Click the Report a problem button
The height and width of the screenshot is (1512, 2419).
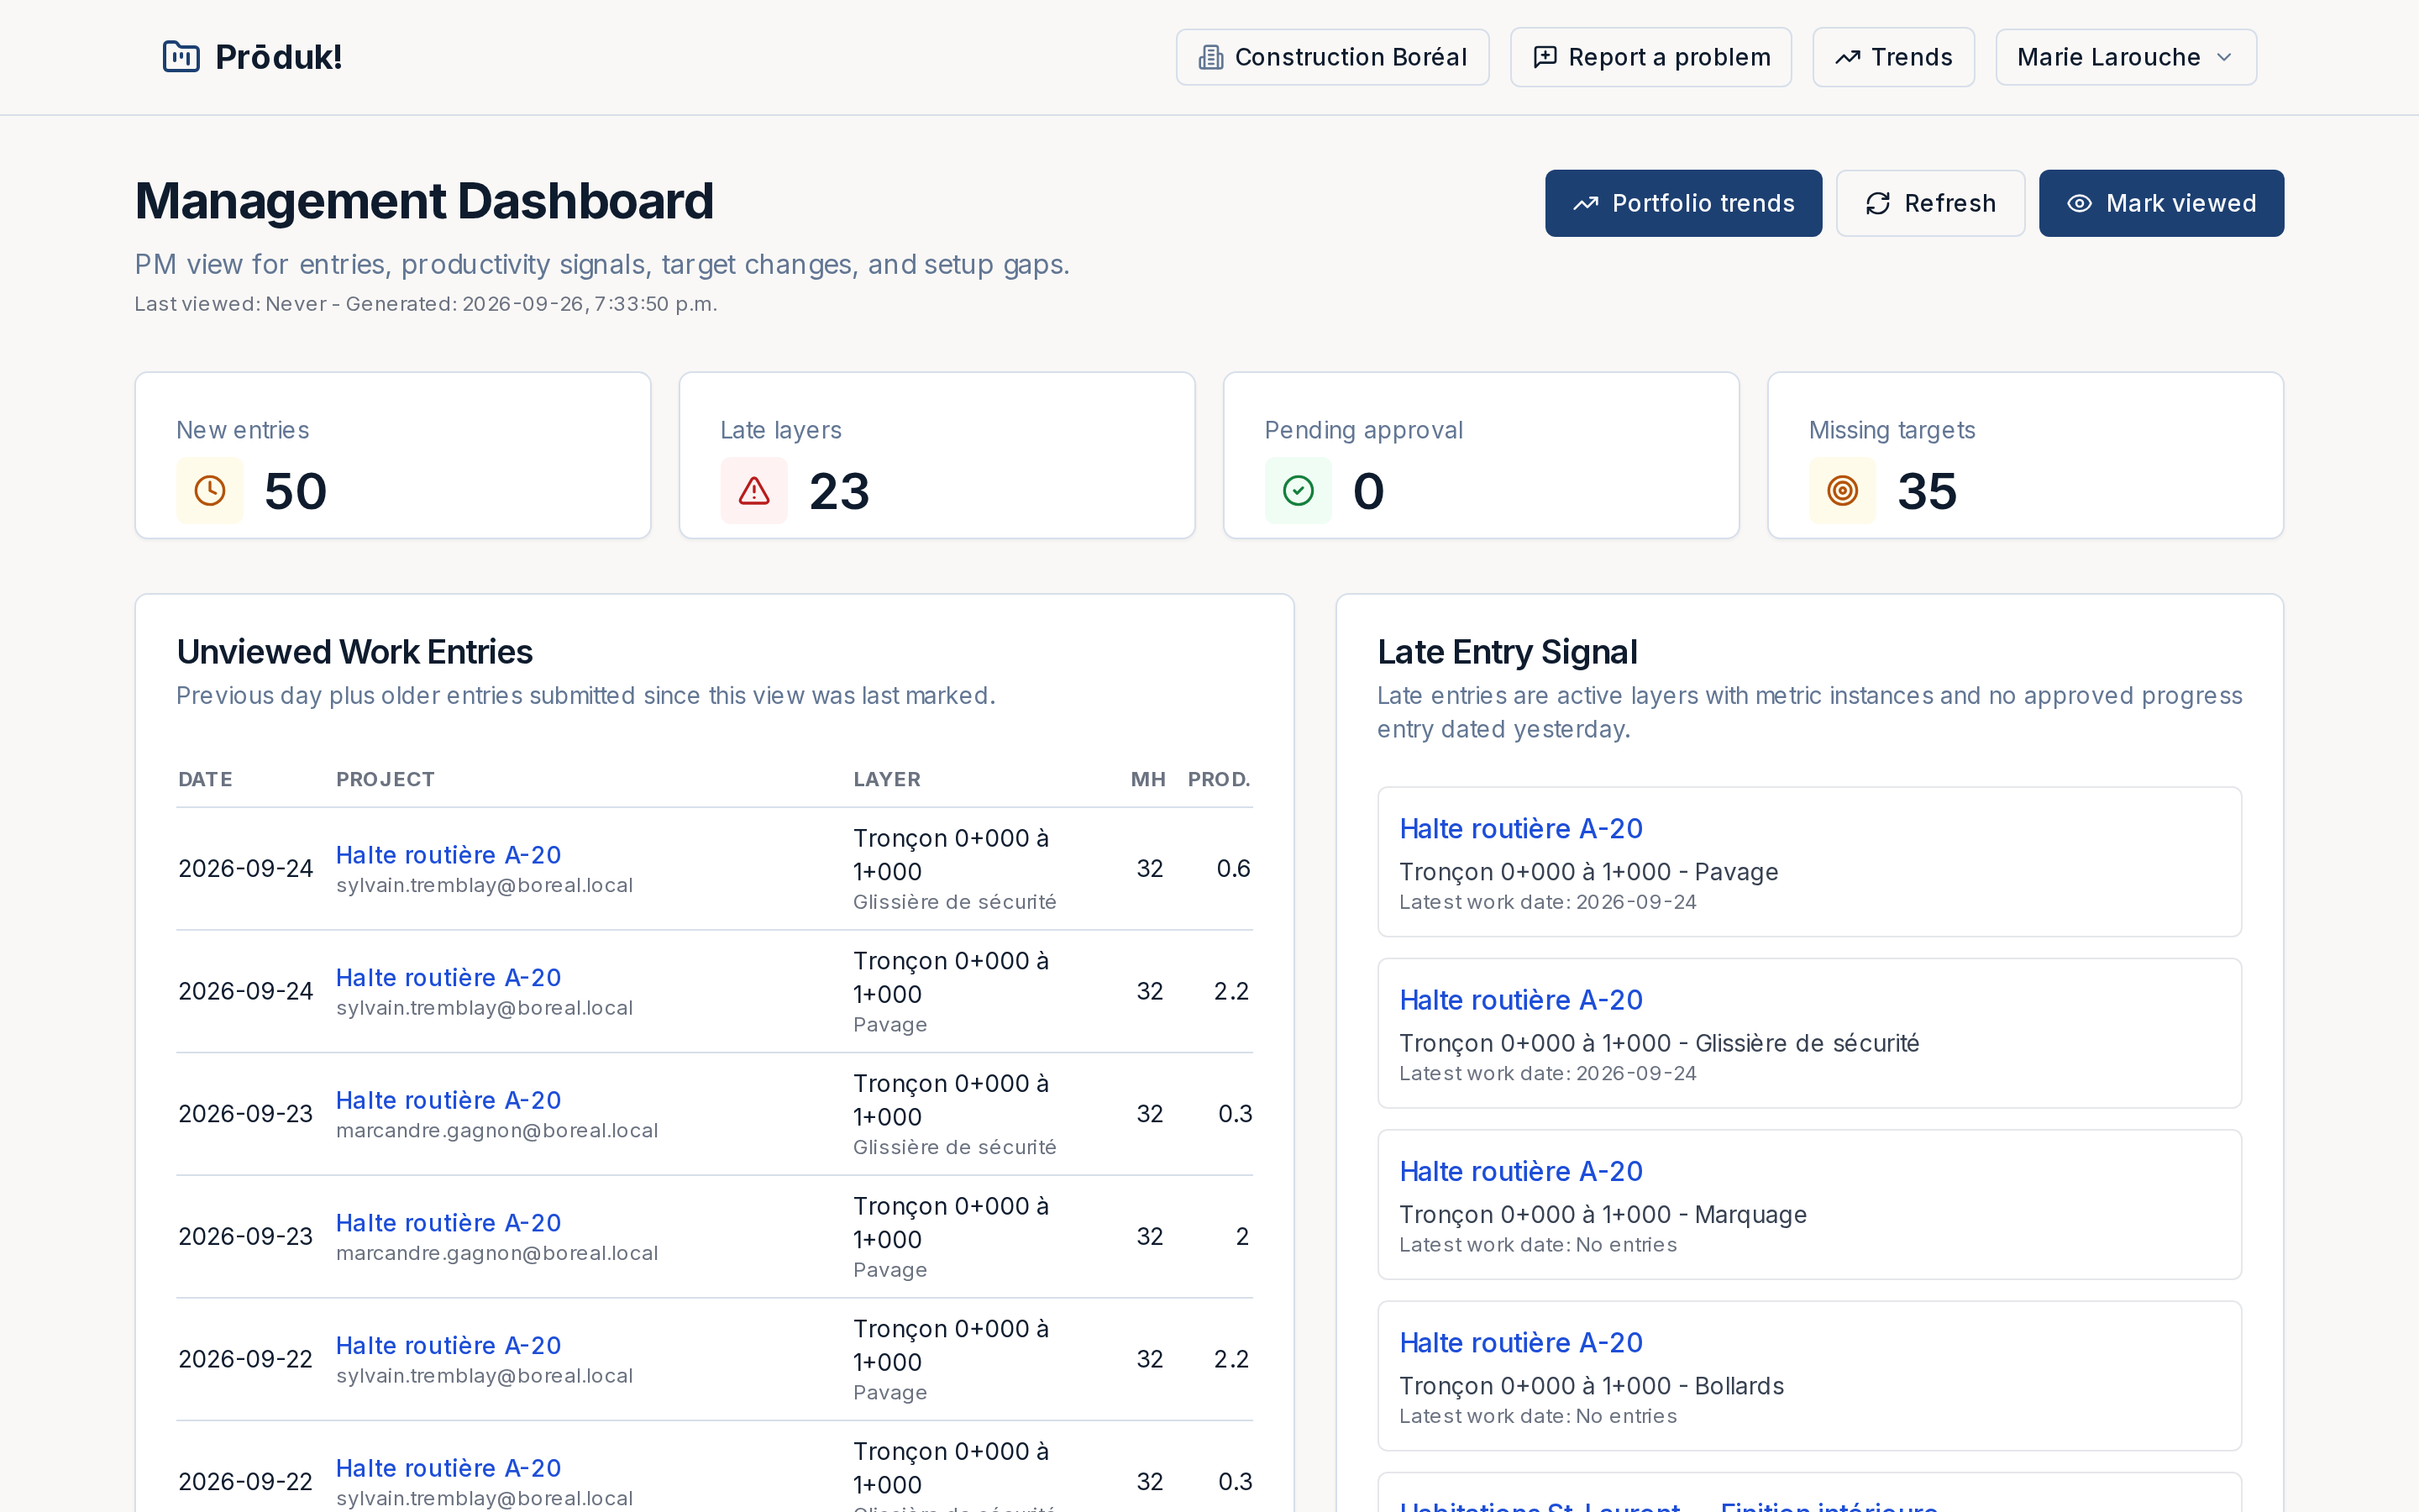pos(1650,57)
